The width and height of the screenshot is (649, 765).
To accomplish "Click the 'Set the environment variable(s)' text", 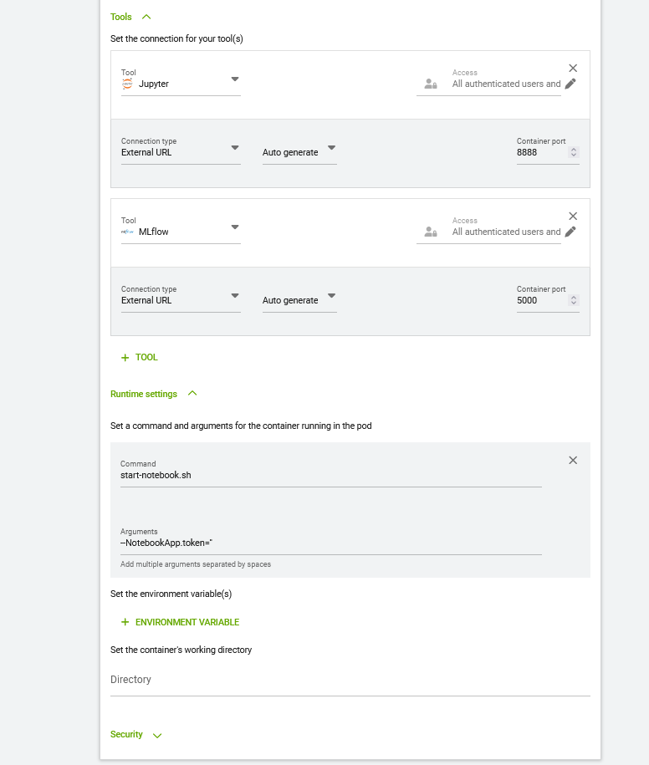I will [x=171, y=594].
